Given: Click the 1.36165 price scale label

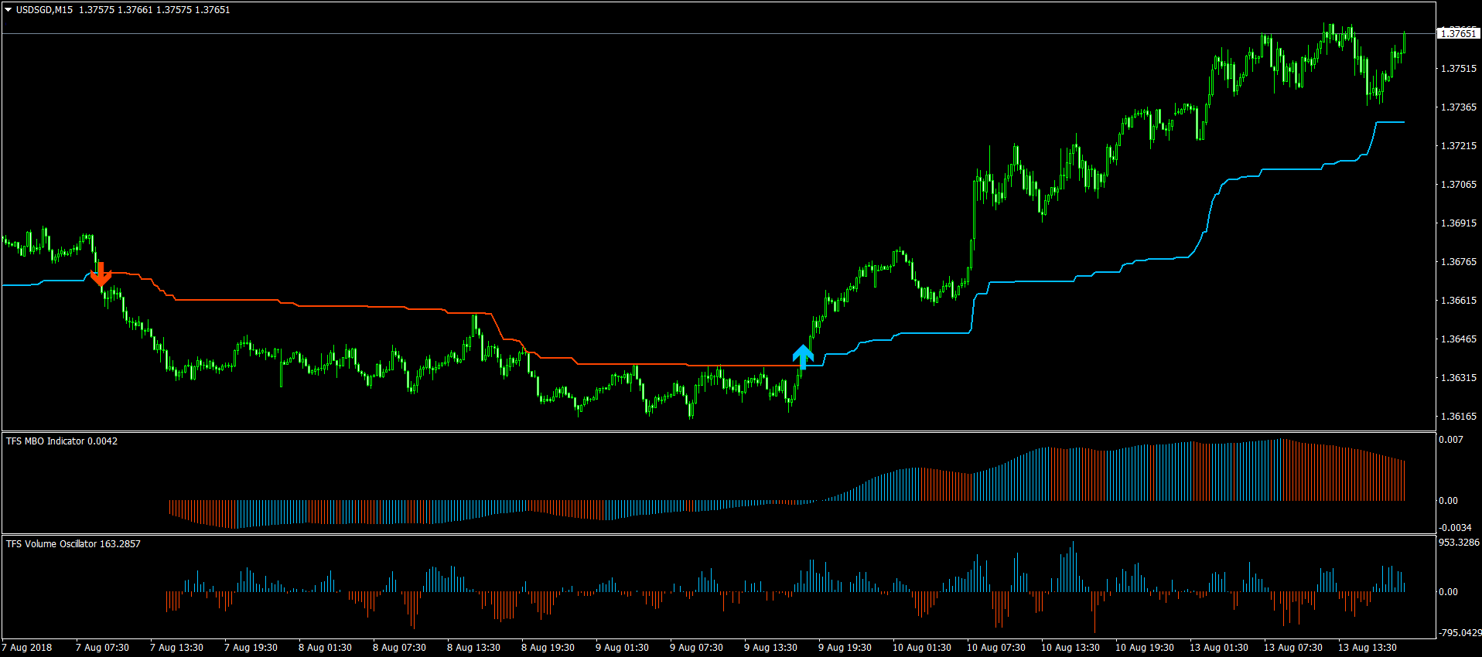Looking at the screenshot, I should (x=1458, y=417).
